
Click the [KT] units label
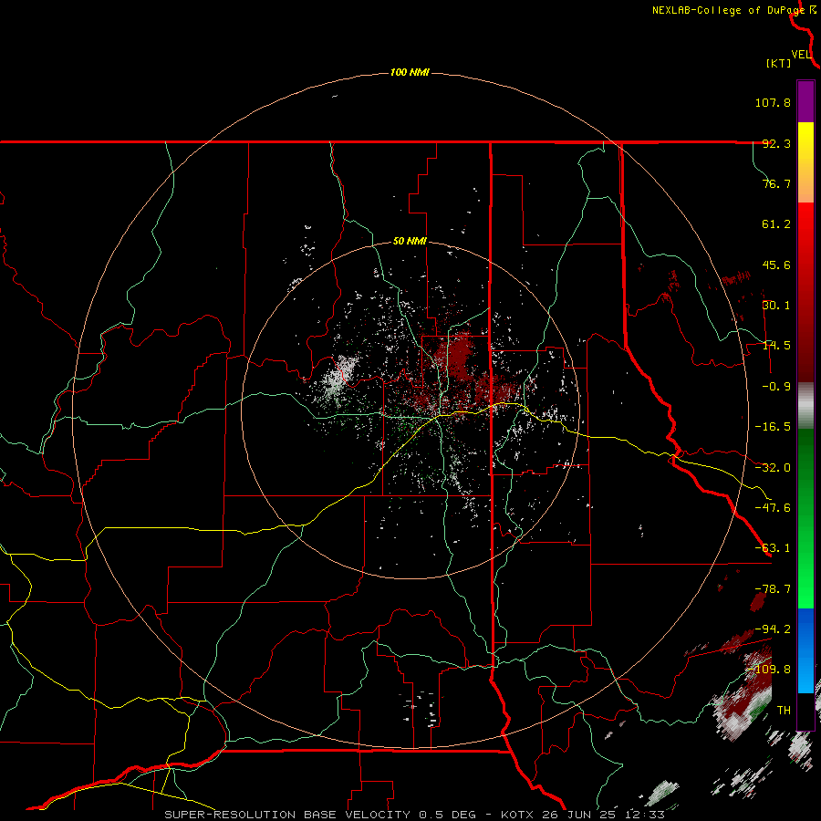point(778,63)
